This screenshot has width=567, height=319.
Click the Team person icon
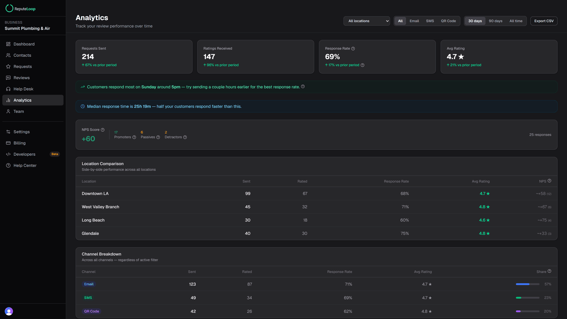pyautogui.click(x=8, y=111)
